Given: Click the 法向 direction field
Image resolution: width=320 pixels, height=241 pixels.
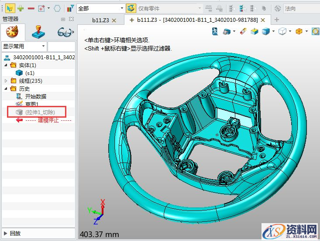Looking at the screenshot, I should pyautogui.click(x=302, y=9).
